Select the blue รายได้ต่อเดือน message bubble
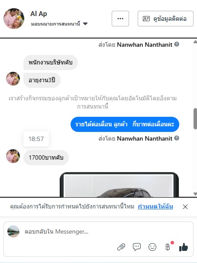Viewport: 197px width, 263px height. point(125,124)
